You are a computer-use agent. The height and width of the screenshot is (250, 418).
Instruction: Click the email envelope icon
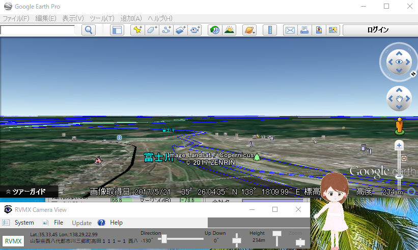pos(290,30)
